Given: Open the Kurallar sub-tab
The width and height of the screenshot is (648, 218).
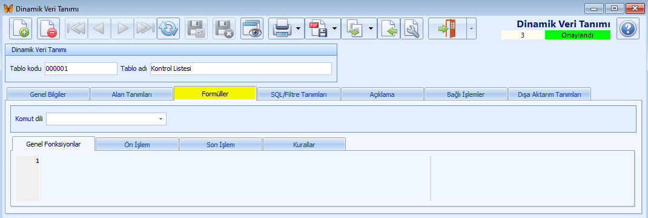Looking at the screenshot, I should tap(304, 145).
